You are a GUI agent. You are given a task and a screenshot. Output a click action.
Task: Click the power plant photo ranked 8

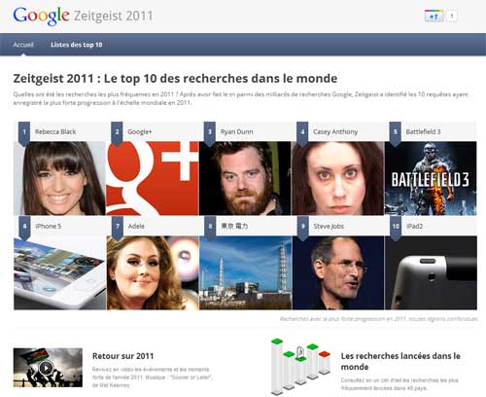(x=245, y=272)
